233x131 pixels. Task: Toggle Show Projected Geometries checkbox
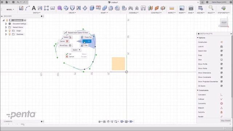click(x=221, y=82)
